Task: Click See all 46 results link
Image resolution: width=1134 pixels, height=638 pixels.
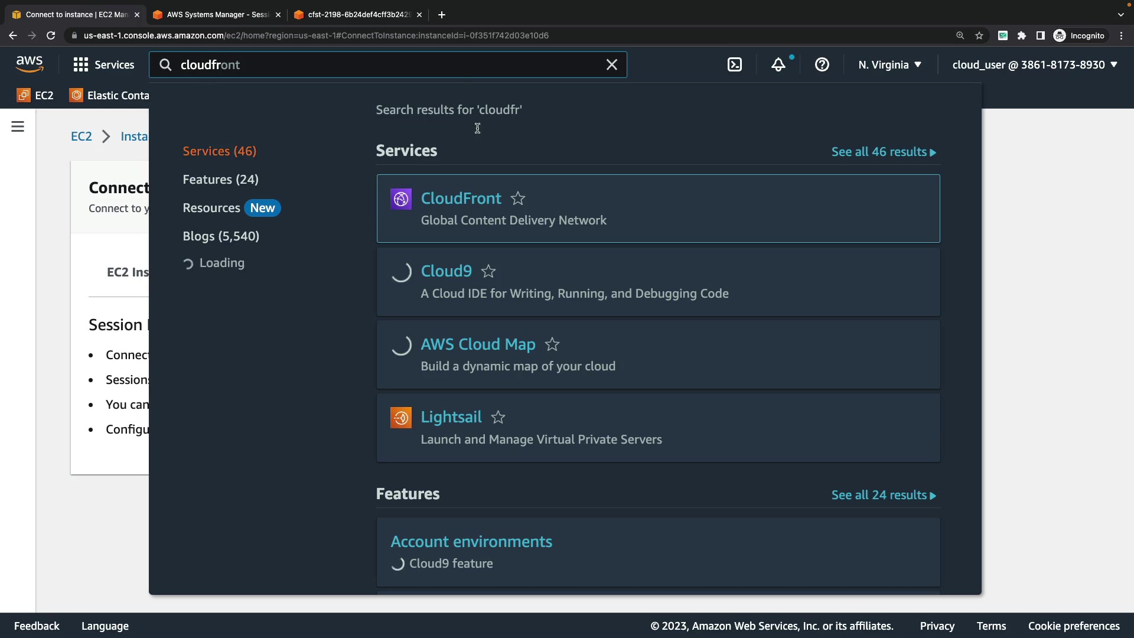Action: pos(883,152)
